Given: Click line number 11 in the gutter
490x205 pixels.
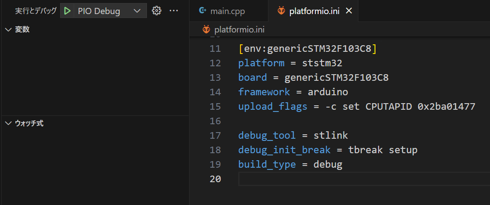Looking at the screenshot, I should point(215,49).
